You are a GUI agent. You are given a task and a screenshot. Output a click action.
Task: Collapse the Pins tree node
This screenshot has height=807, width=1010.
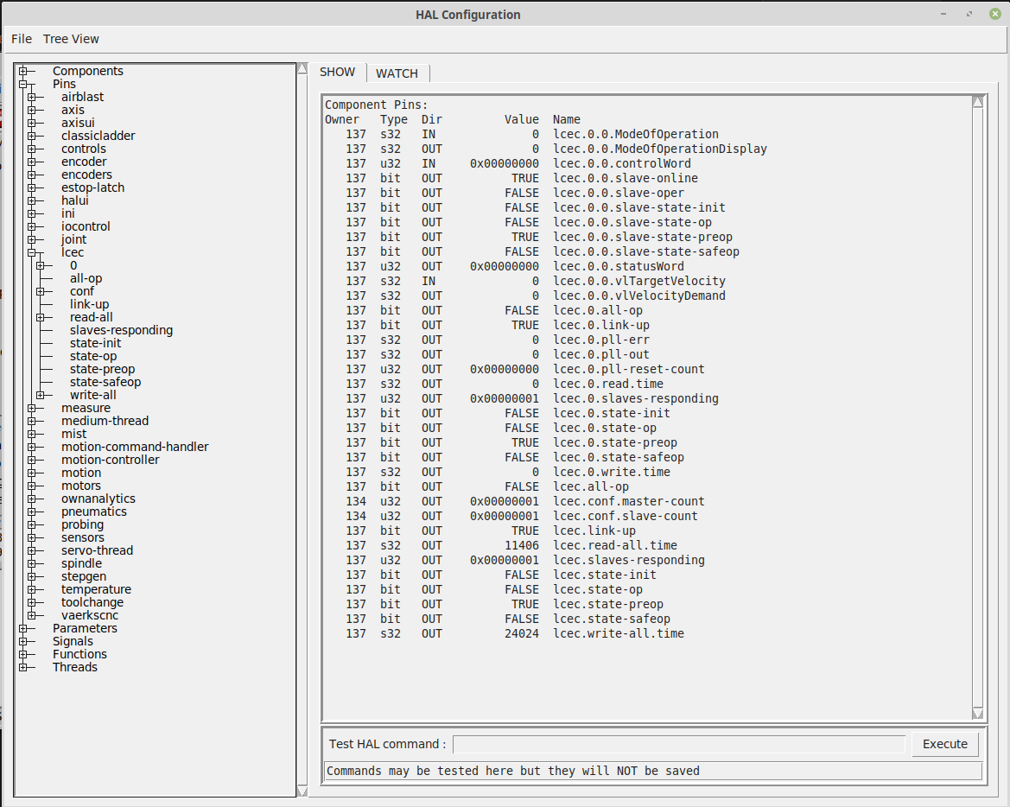[x=23, y=84]
